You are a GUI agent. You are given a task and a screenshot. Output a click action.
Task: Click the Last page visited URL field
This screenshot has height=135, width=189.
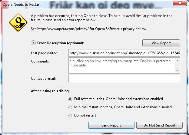click(x=124, y=53)
